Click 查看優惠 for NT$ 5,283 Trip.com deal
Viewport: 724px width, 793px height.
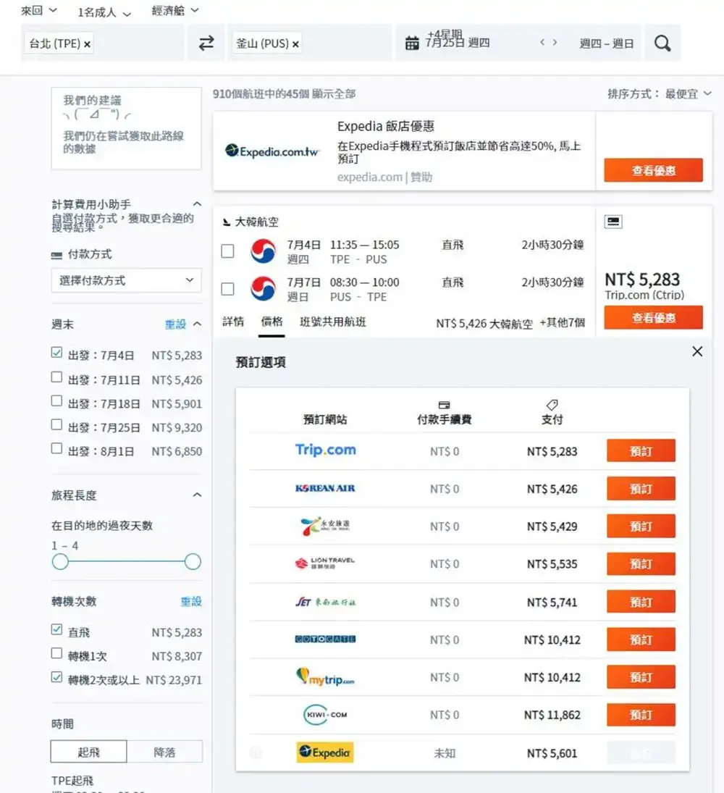pyautogui.click(x=653, y=318)
